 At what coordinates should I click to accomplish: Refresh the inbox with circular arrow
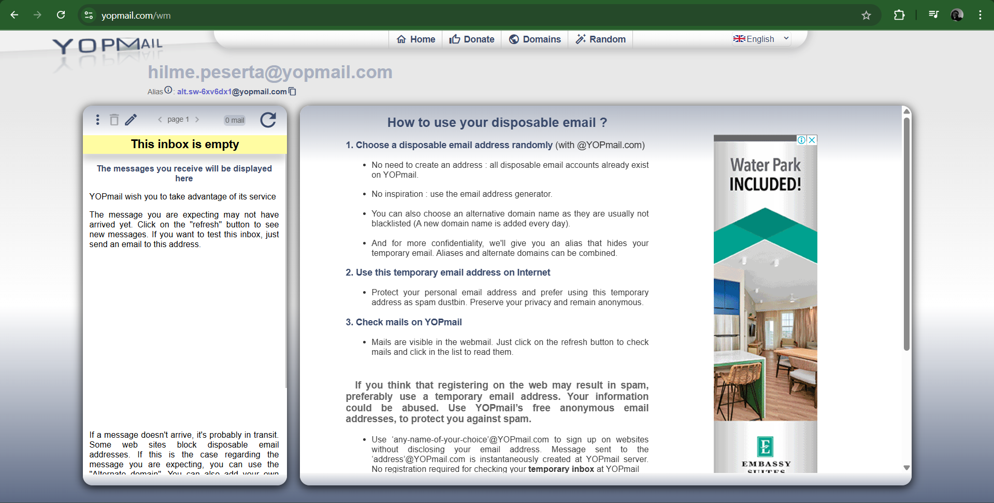(268, 120)
